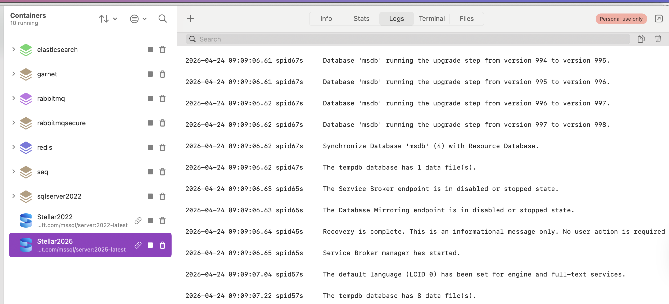
Task: Open the Terminal tab
Action: [432, 19]
